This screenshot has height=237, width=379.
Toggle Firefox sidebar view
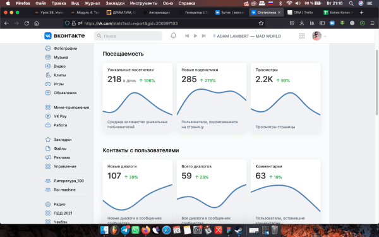(322, 23)
